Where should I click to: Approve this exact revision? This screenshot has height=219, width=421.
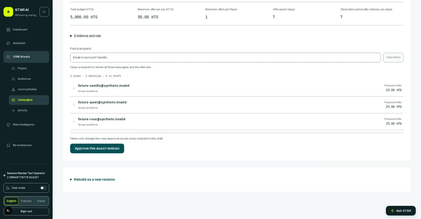(97, 149)
